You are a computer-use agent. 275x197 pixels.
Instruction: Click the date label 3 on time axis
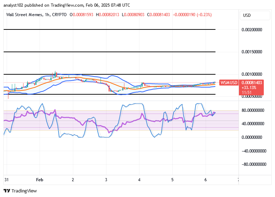click(106, 180)
